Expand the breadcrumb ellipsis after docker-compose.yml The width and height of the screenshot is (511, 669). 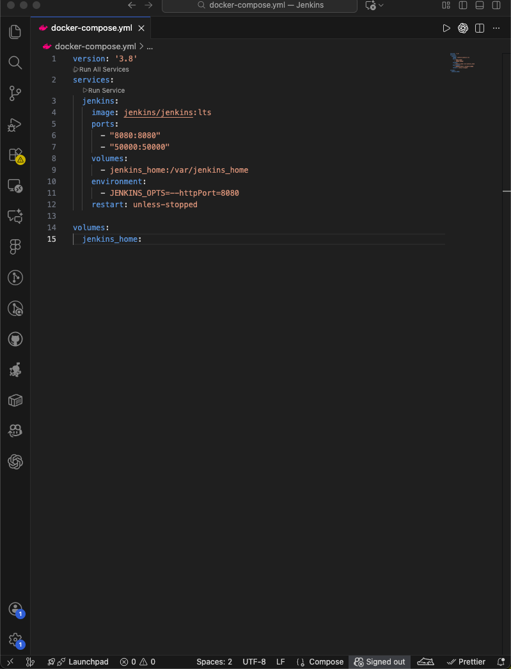coord(150,47)
